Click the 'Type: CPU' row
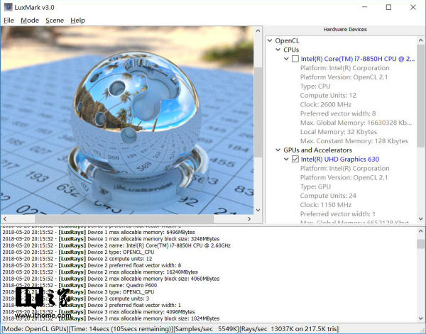This screenshot has width=426, height=334. tap(315, 87)
